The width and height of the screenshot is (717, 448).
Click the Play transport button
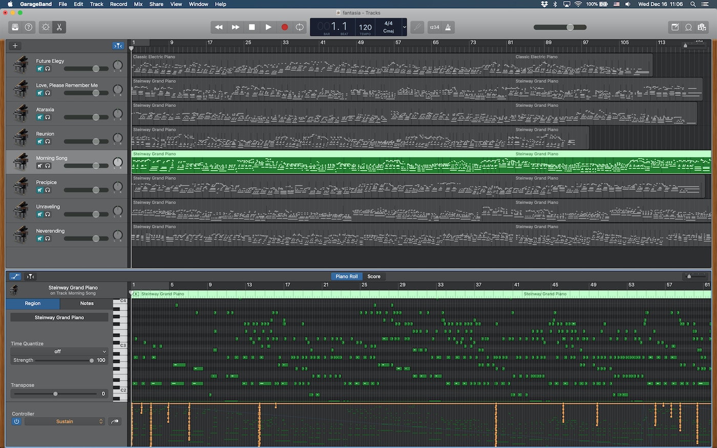[268, 27]
